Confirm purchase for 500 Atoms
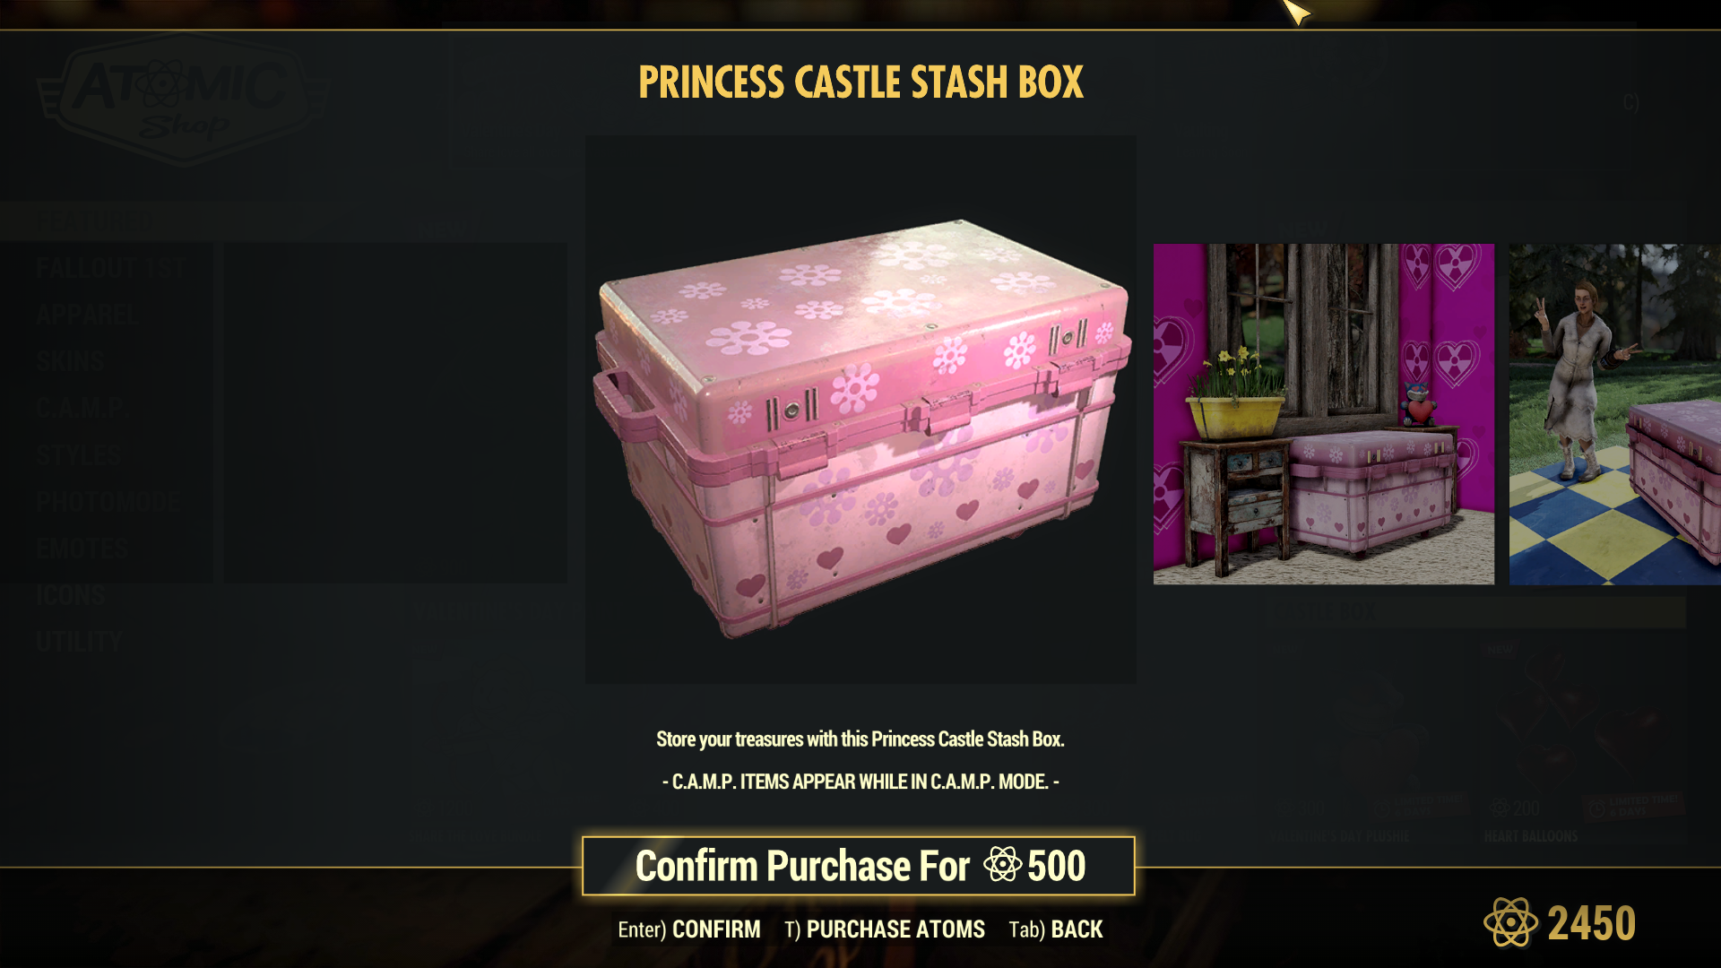The width and height of the screenshot is (1721, 968). tap(859, 866)
